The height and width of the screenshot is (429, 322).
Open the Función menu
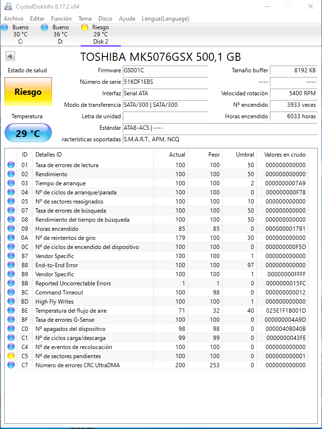[x=62, y=19]
